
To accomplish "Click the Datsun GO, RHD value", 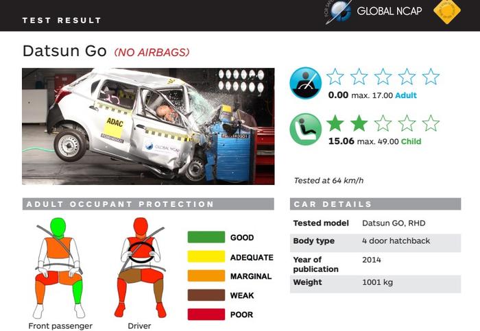I will pyautogui.click(x=394, y=223).
